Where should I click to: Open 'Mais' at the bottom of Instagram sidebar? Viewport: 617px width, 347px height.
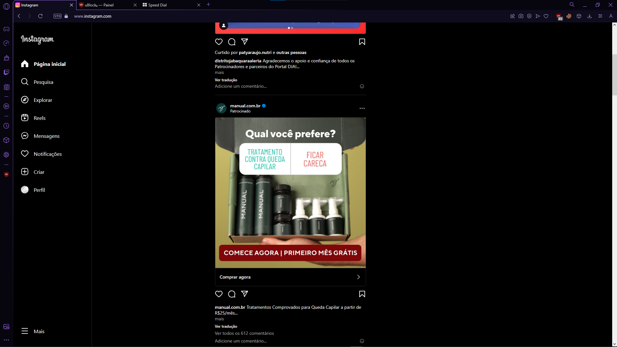(39, 331)
